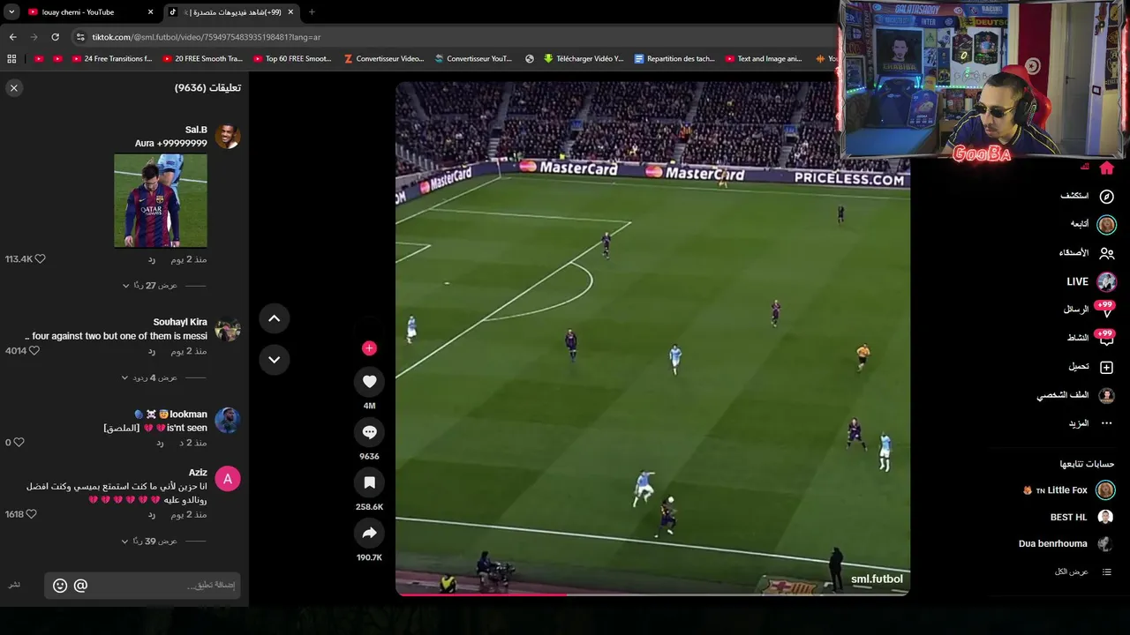Like Aziz's comment with 1618 heart
1130x635 pixels.
pyautogui.click(x=32, y=514)
